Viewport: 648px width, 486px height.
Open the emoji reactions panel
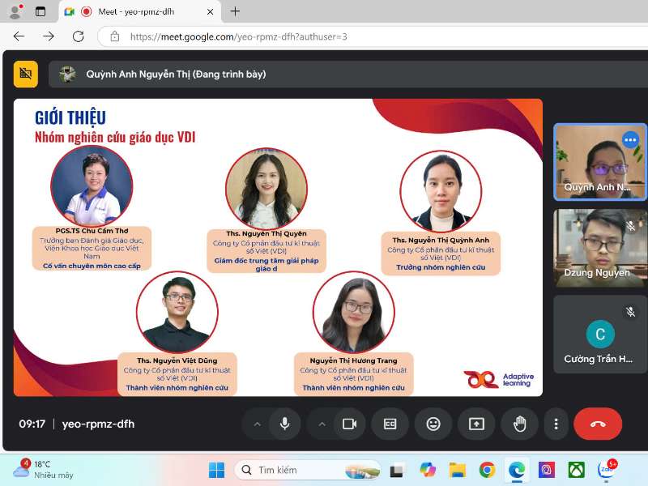point(433,424)
